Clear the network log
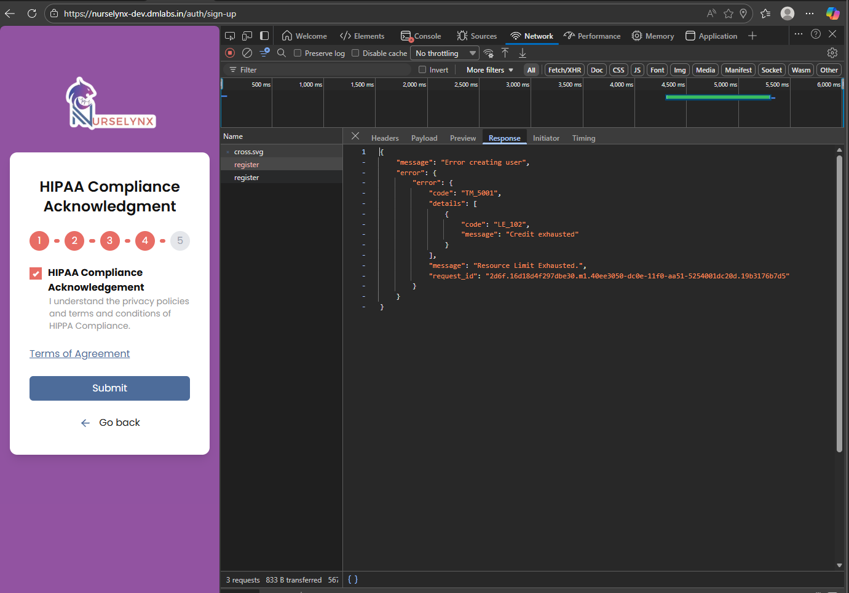 click(247, 53)
